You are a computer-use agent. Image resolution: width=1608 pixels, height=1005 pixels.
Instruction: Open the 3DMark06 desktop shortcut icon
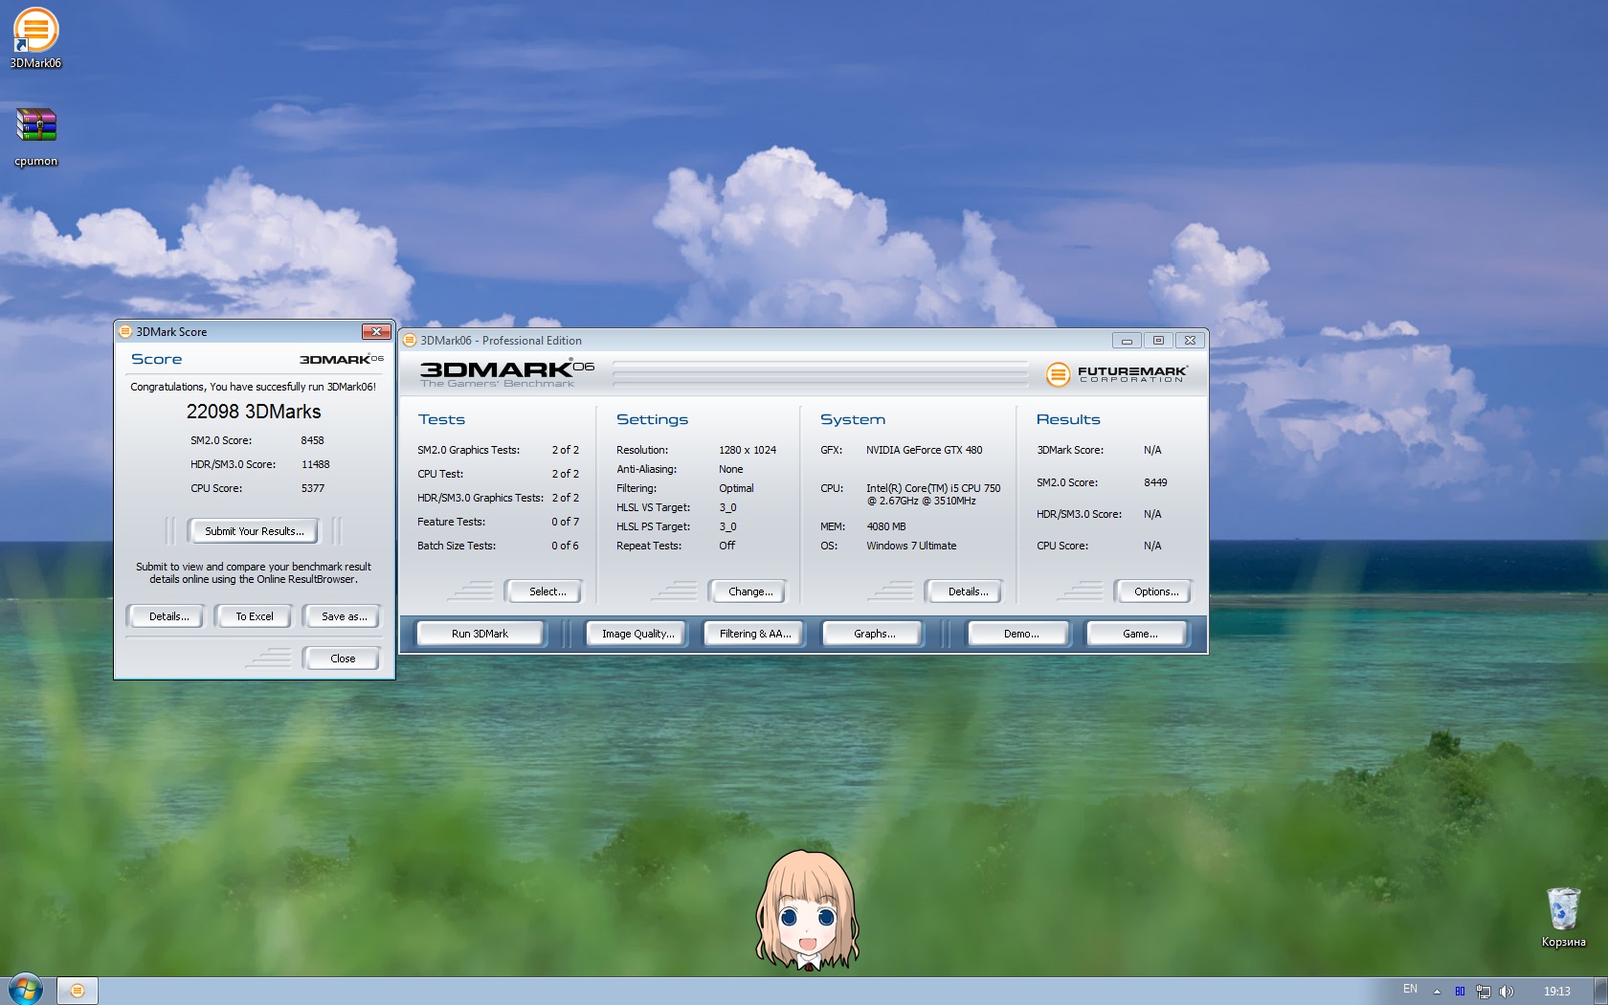pos(35,37)
